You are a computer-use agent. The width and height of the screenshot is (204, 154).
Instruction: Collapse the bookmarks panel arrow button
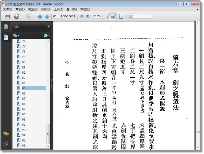point(48,27)
